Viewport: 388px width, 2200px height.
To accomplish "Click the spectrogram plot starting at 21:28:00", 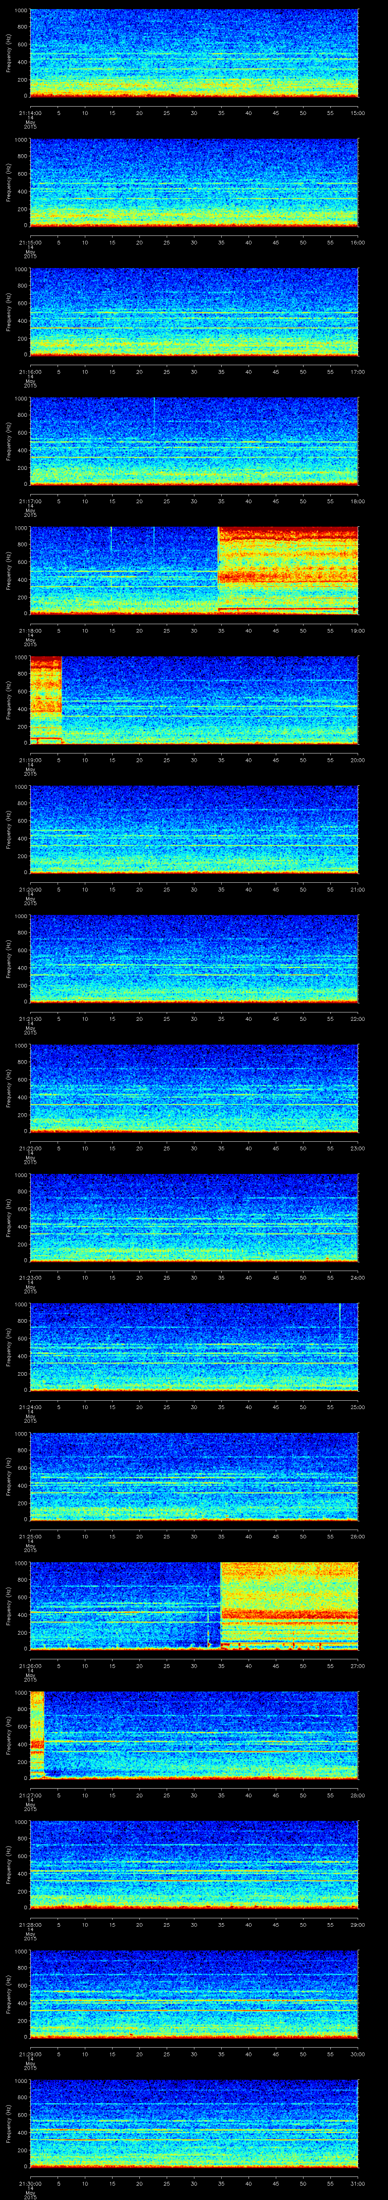I will point(194,1864).
